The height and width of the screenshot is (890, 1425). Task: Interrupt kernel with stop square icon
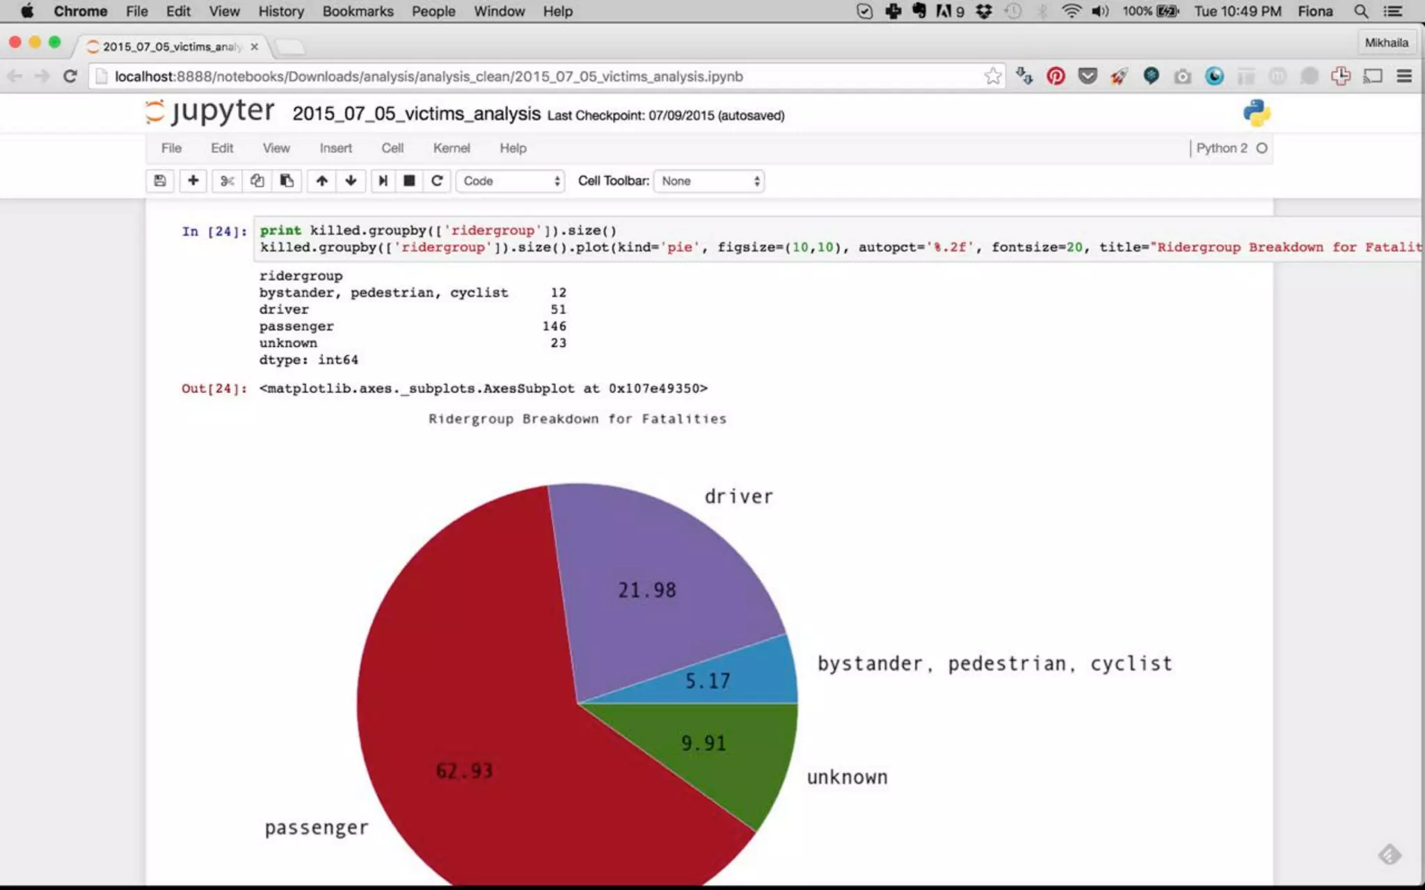409,181
